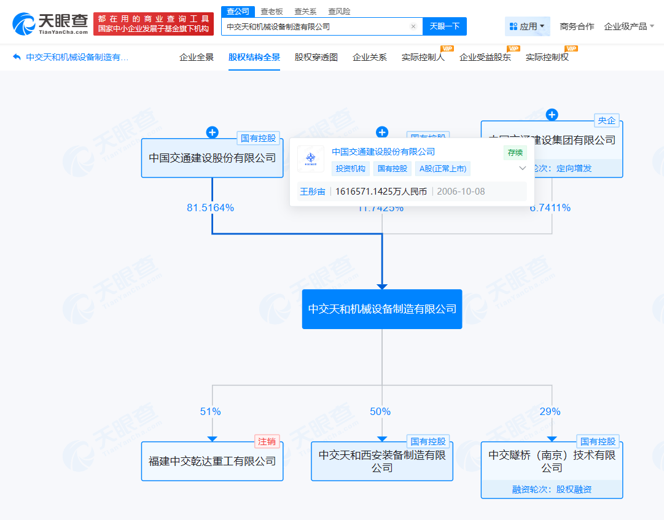This screenshot has height=520, width=664.
Task: Click the 29% ownership label
Action: pos(550,412)
